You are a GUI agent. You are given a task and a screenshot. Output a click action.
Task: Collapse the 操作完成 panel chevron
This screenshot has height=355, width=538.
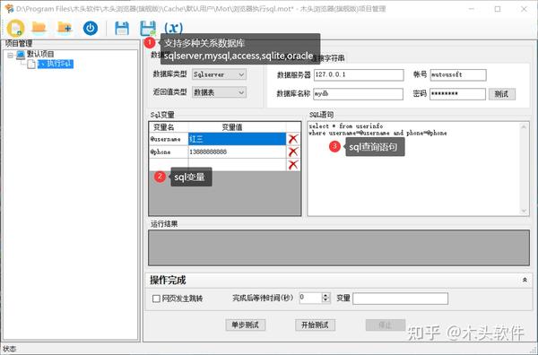525,280
